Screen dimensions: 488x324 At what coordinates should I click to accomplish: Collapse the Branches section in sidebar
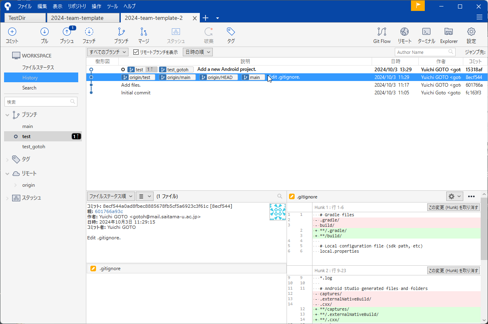[x=7, y=115]
